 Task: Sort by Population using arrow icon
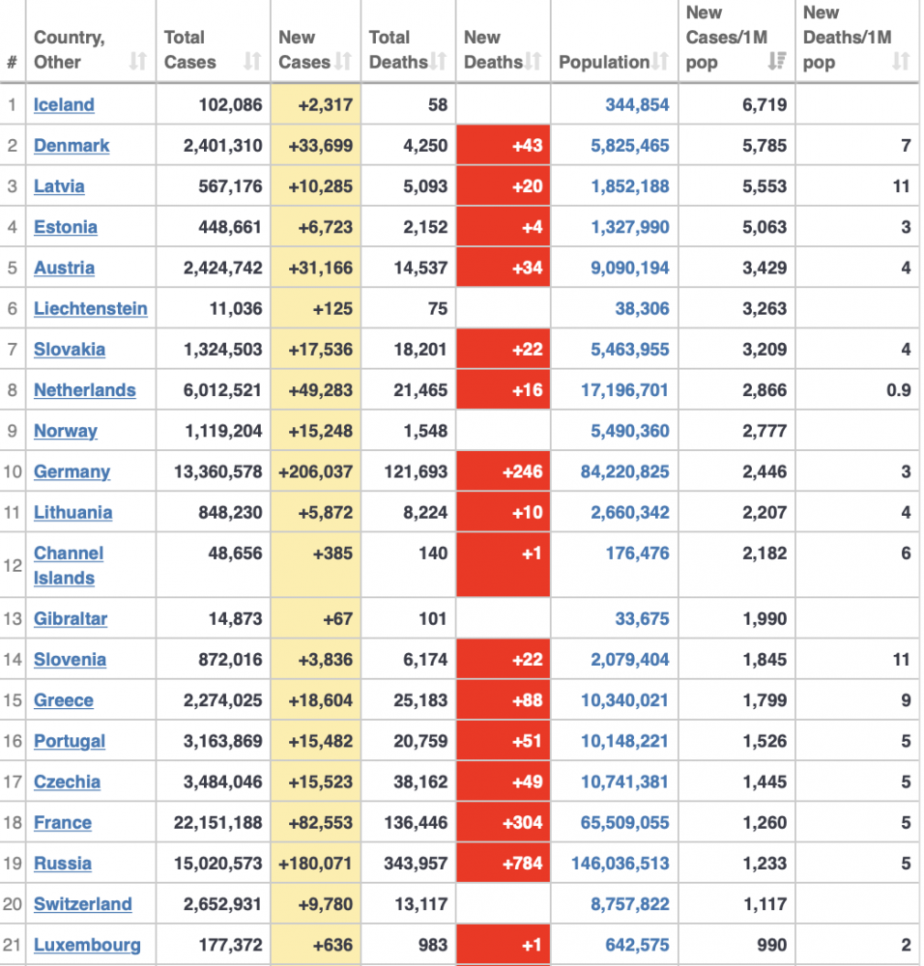[660, 61]
